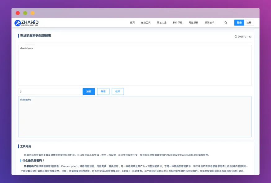Viewport: 271px width, 183px height.
Task: Click the blue 登录 button
Action: (x=239, y=22)
